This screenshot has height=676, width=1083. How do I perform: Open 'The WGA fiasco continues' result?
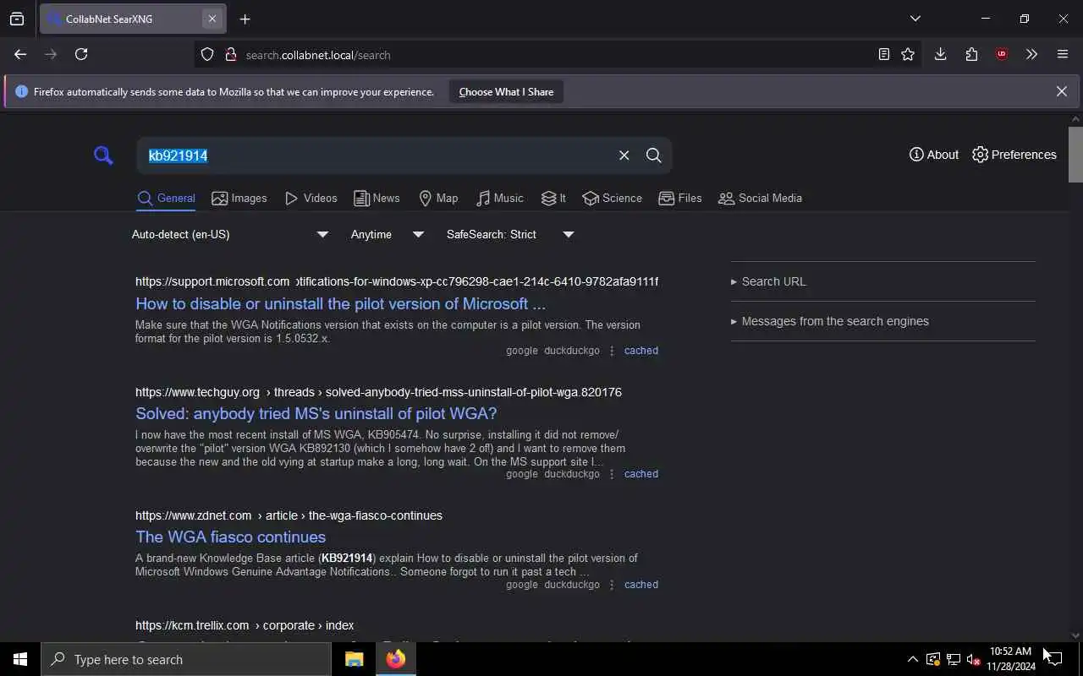pos(230,537)
